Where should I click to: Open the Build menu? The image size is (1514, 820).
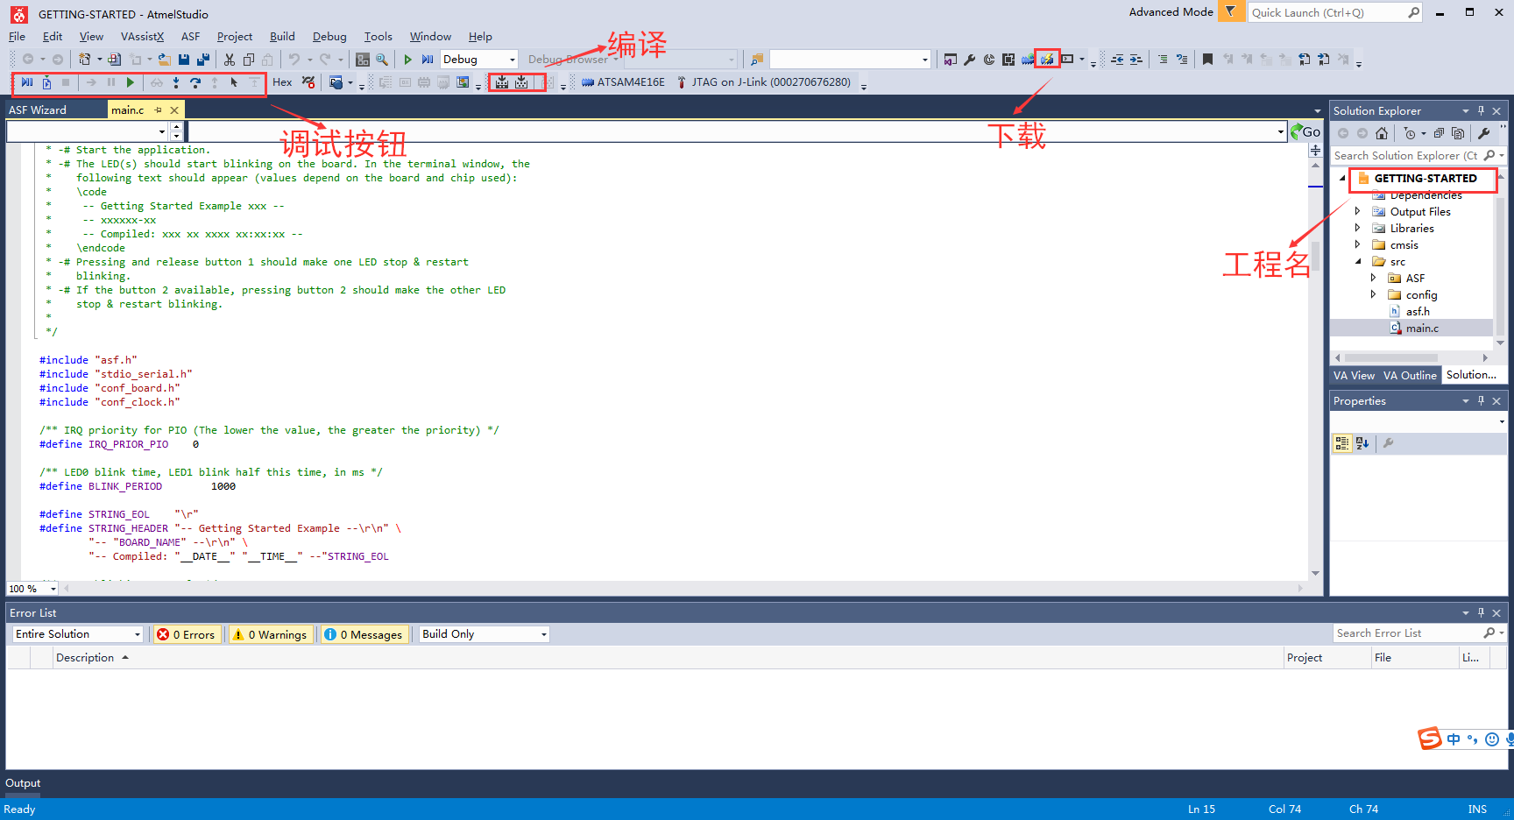(x=282, y=37)
